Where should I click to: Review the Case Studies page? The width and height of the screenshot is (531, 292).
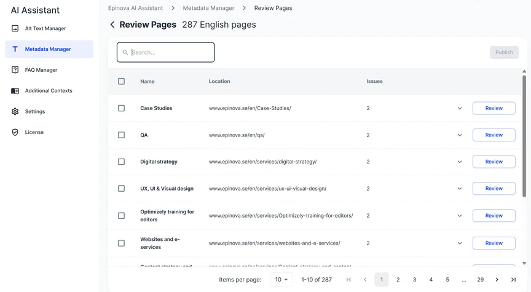point(494,108)
